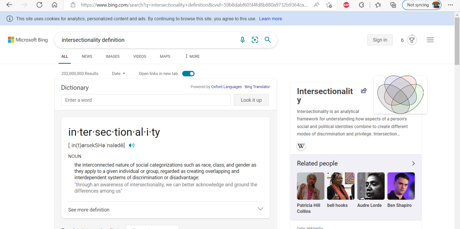This screenshot has height=229, width=460.
Task: Open the Learn more cookie link
Action: tap(271, 19)
